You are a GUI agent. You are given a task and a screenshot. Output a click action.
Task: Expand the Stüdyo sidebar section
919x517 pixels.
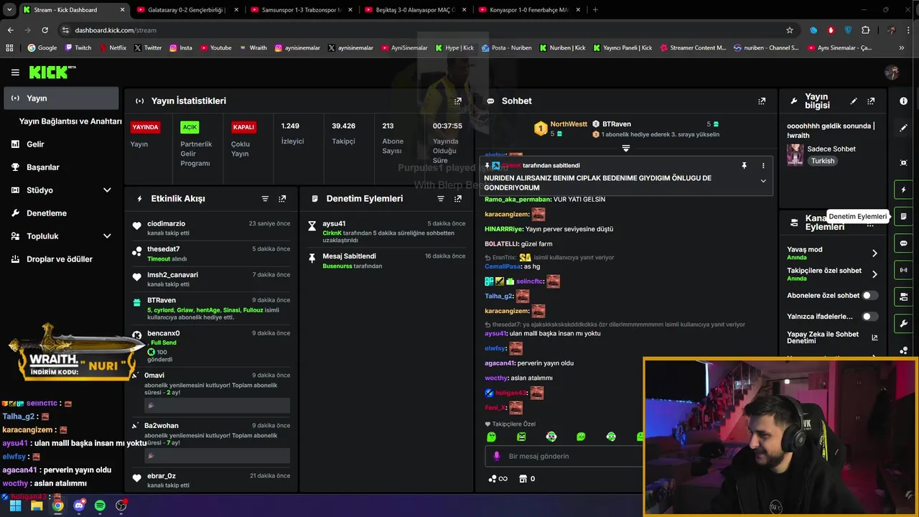[x=107, y=190]
